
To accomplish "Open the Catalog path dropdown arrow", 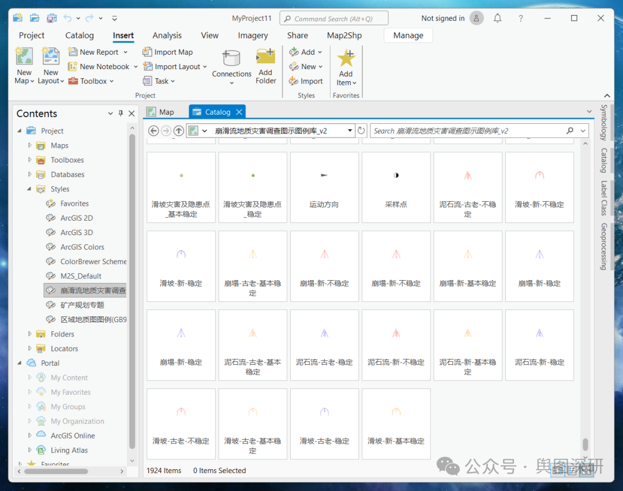I will tap(350, 131).
